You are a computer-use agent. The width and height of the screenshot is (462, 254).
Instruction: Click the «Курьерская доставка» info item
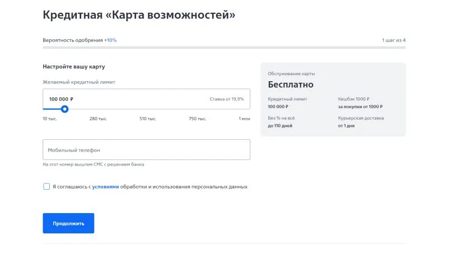(x=361, y=122)
